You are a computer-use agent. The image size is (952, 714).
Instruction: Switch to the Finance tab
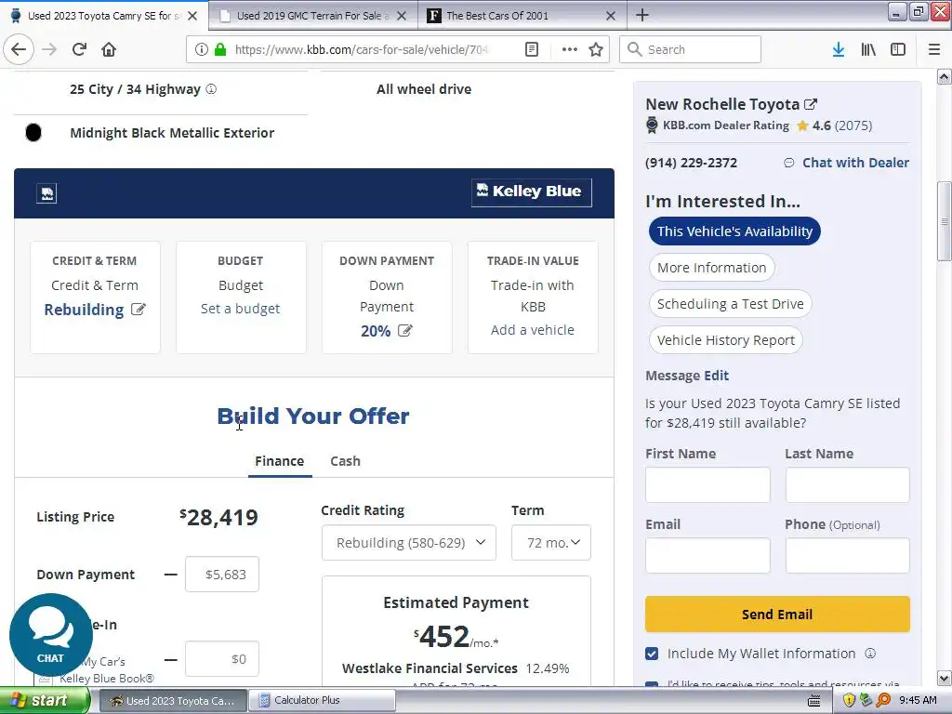click(279, 461)
